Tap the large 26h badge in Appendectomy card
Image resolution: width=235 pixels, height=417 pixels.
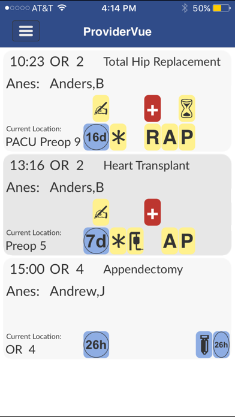pos(97,345)
